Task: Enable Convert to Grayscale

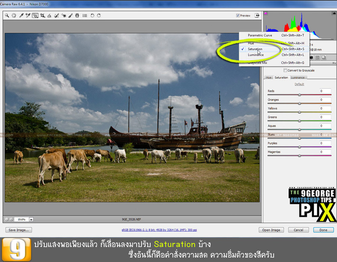Action: coord(285,70)
